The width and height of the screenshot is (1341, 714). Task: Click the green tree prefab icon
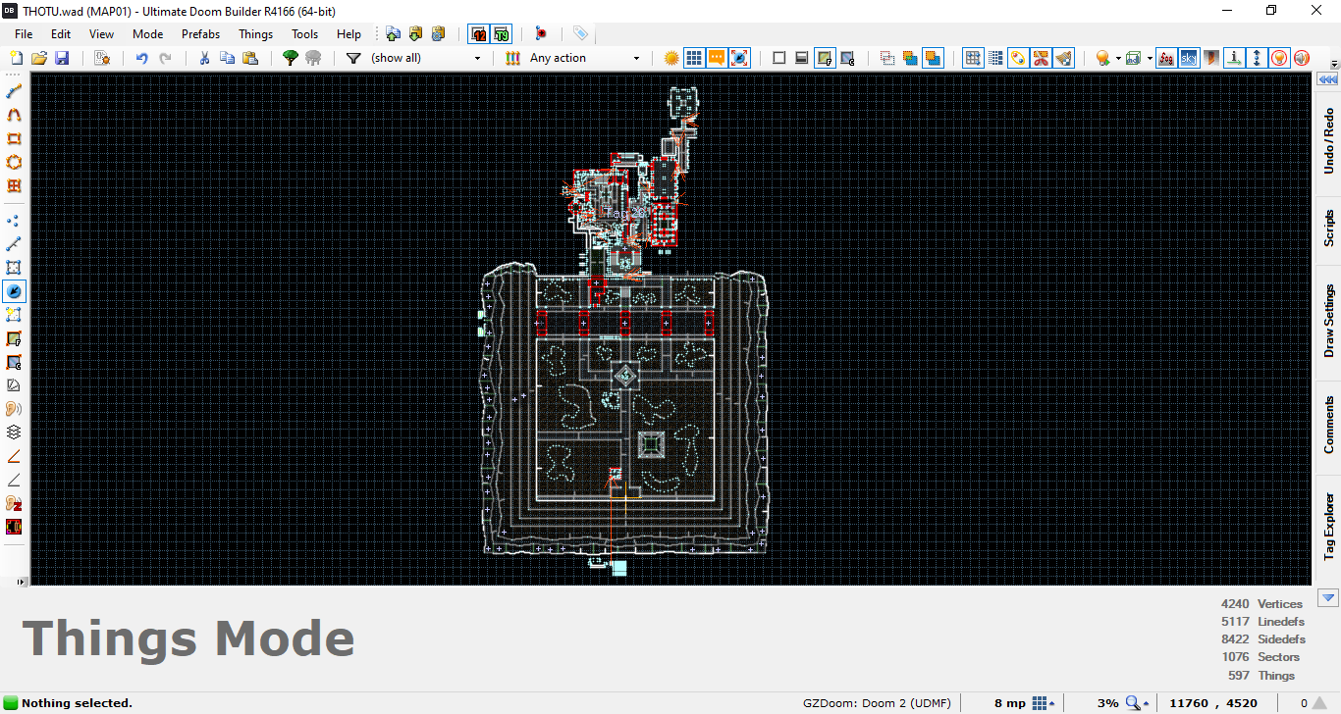291,58
